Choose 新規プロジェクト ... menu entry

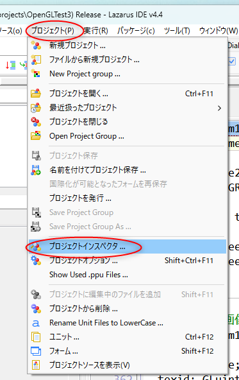point(128,46)
